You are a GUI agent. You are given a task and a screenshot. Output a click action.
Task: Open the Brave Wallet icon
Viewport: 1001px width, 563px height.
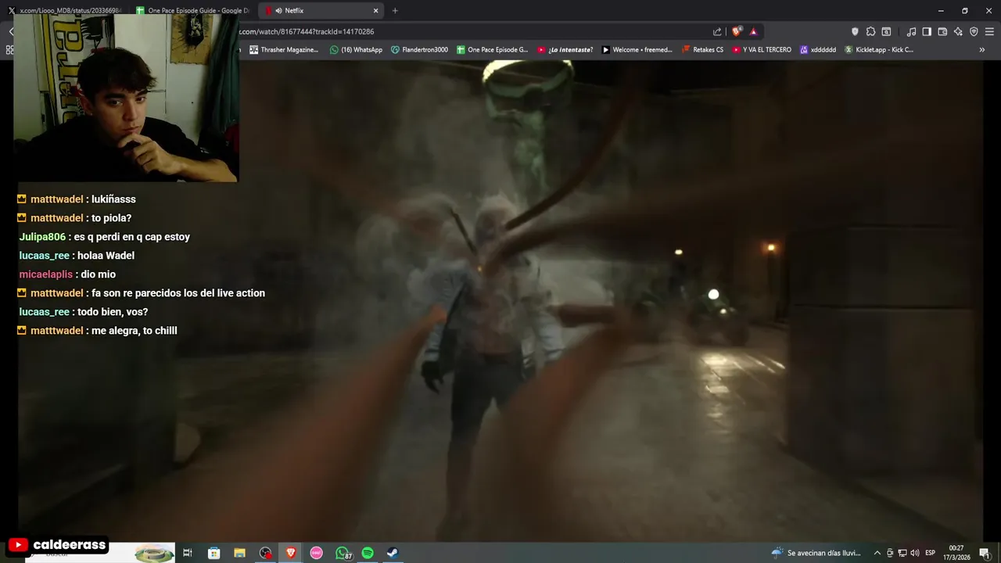pos(942,32)
